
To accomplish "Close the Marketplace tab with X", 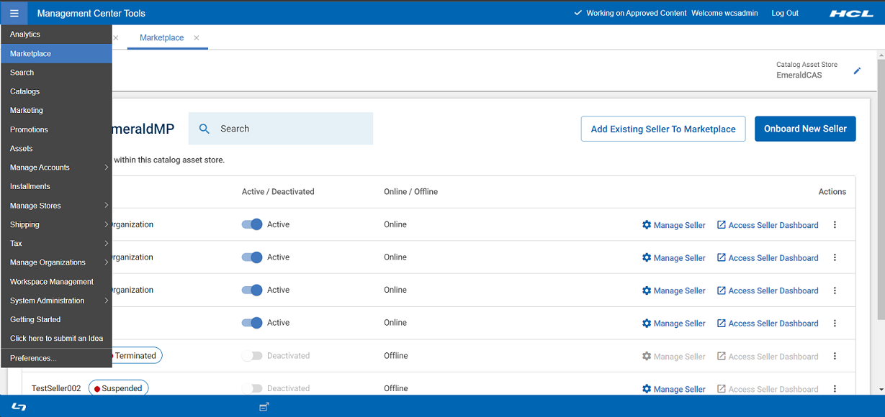I will 197,38.
